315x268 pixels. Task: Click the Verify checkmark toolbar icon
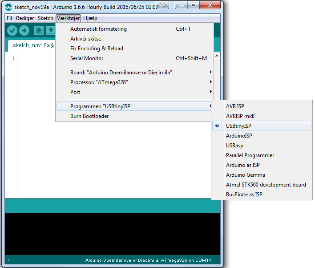[12, 31]
